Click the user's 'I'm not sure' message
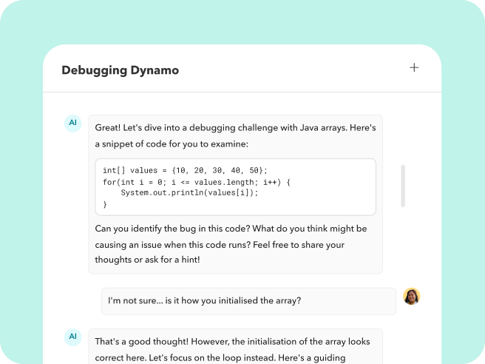 (x=204, y=300)
